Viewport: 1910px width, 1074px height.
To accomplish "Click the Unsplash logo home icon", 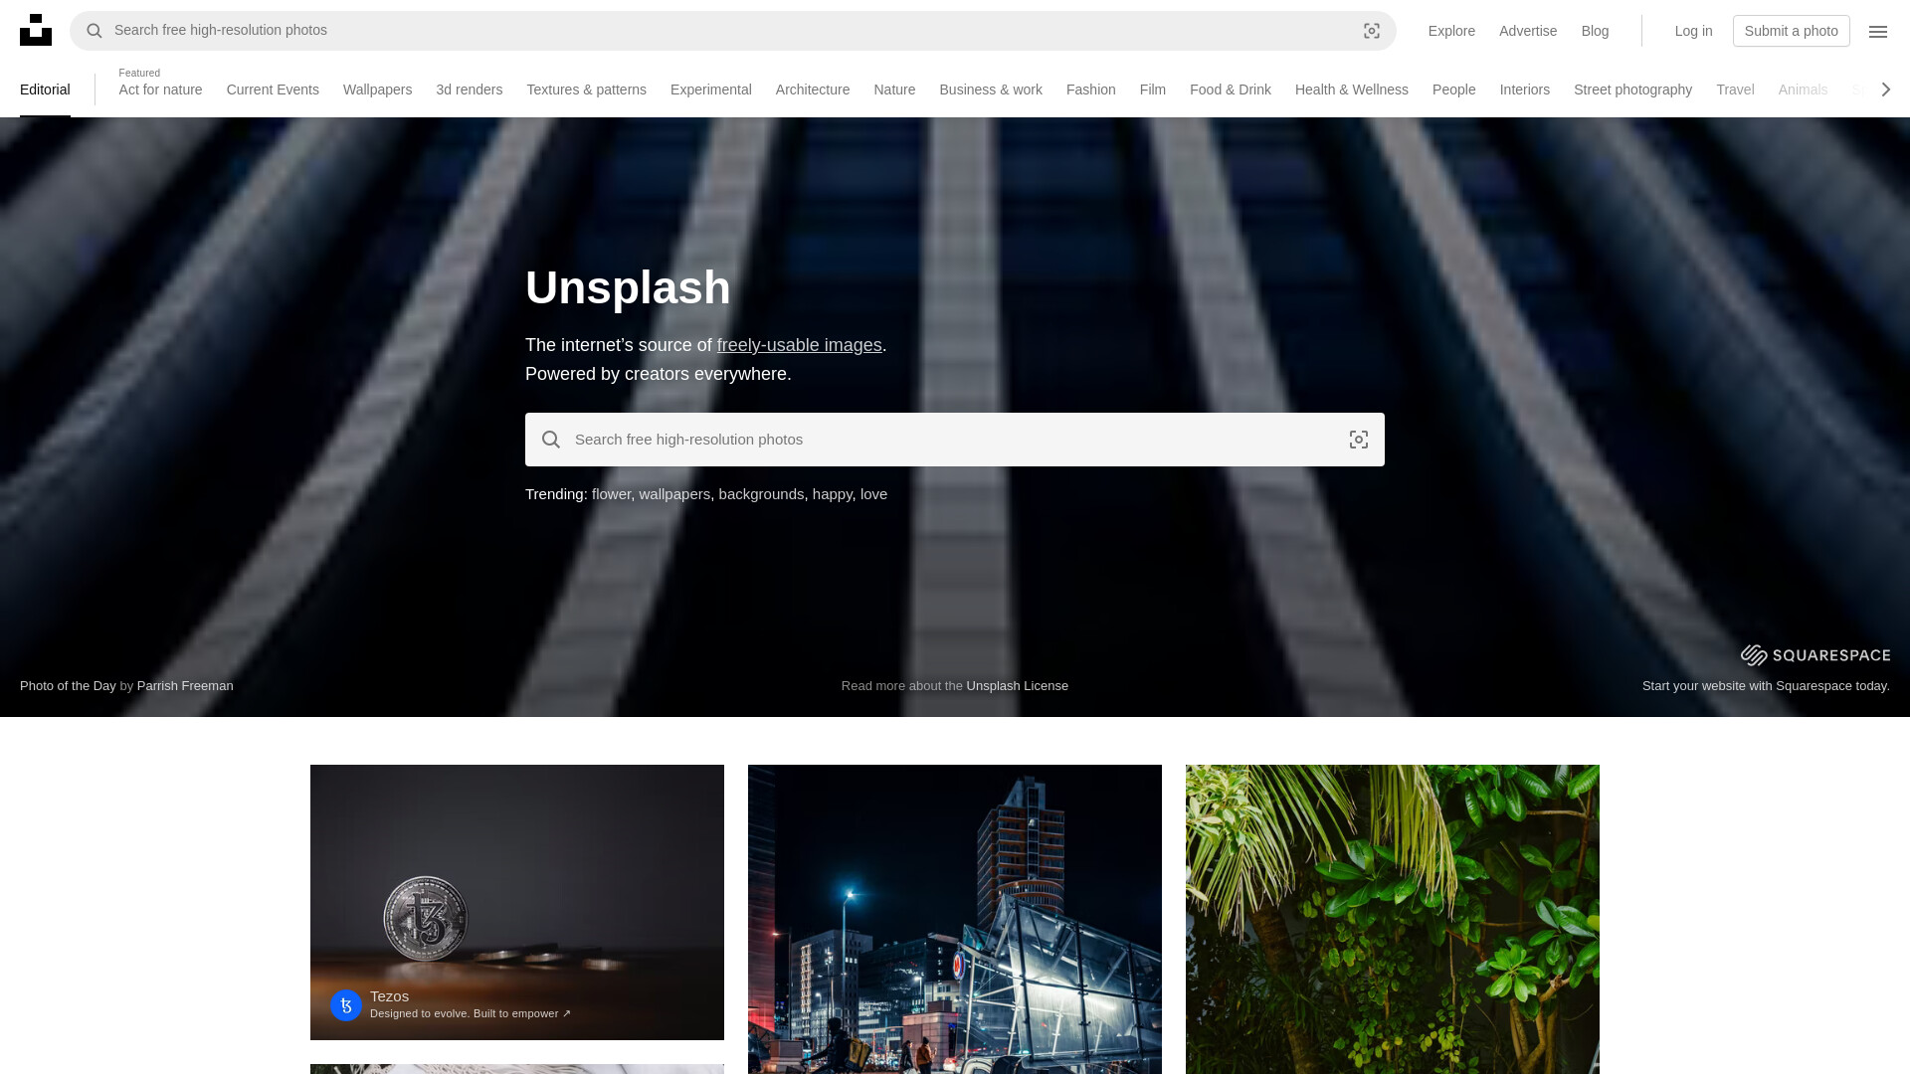I will click(x=36, y=30).
